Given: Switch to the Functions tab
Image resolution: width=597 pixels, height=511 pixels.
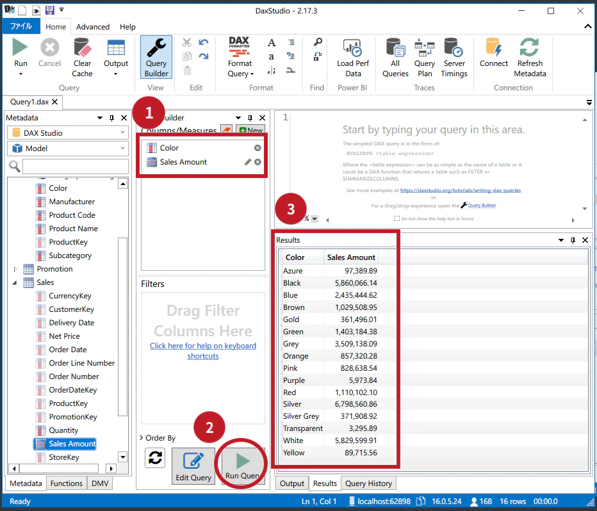Looking at the screenshot, I should (66, 483).
